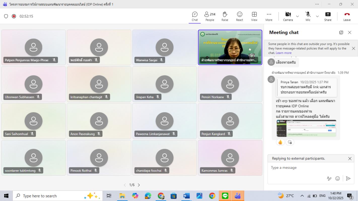Open the React emoji menu
Screen dimensions: 358x201
click(239, 16)
